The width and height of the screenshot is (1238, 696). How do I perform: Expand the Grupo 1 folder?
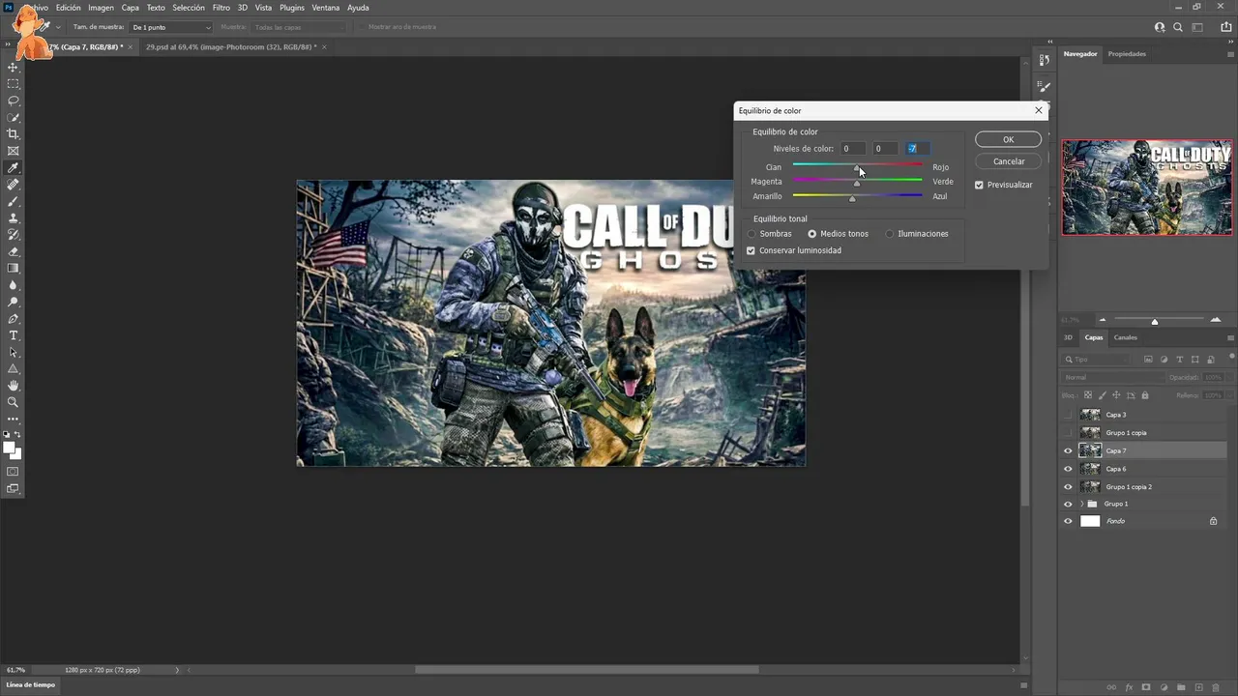(1081, 504)
